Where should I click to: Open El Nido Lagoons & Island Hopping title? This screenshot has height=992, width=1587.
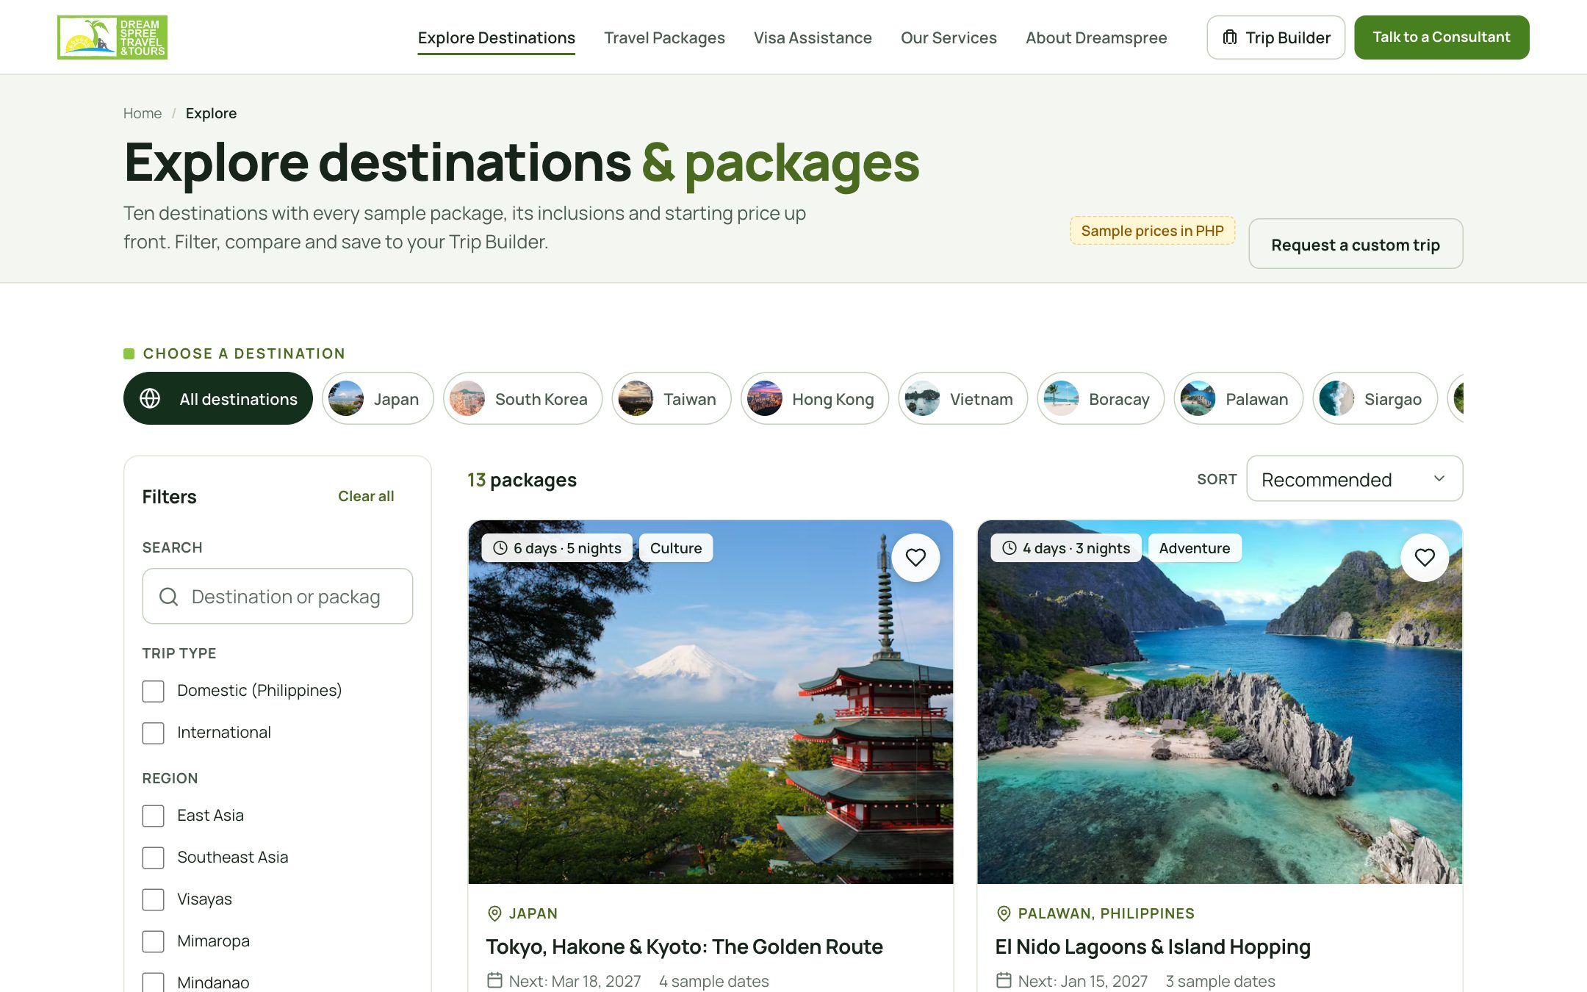point(1153,946)
